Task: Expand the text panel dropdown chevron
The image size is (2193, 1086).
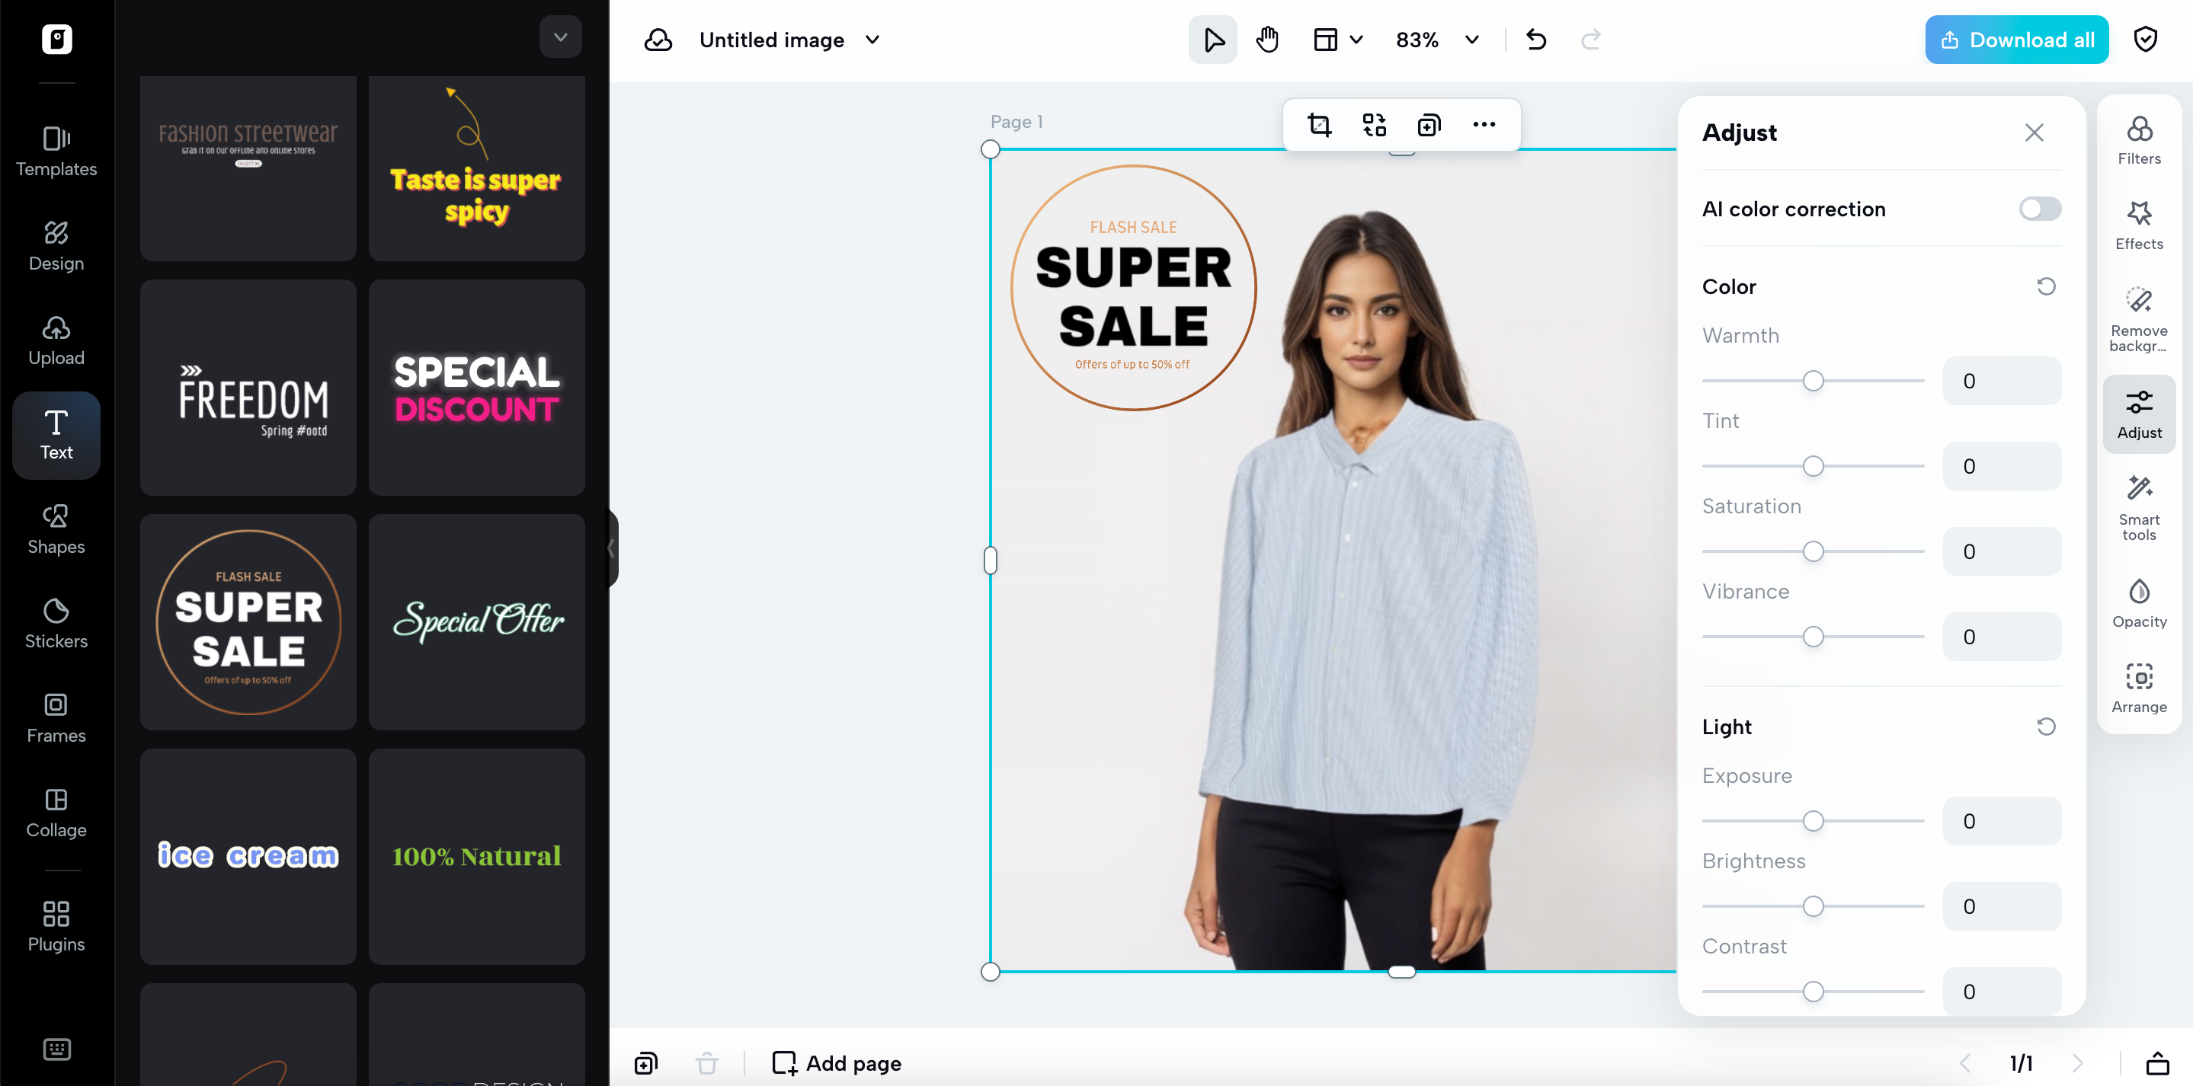Action: click(x=560, y=37)
